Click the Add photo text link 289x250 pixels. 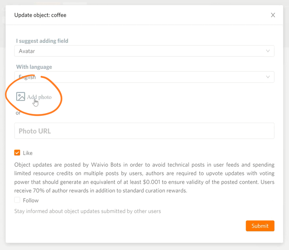pyautogui.click(x=39, y=97)
